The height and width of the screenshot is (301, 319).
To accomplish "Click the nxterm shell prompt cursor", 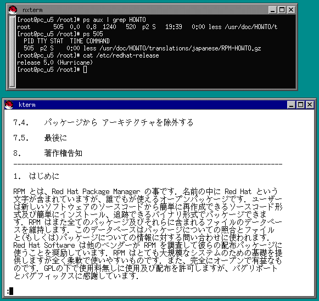I will click(x=85, y=70).
